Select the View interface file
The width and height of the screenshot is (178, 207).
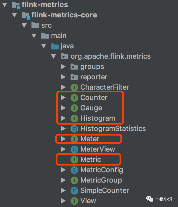[88, 201]
